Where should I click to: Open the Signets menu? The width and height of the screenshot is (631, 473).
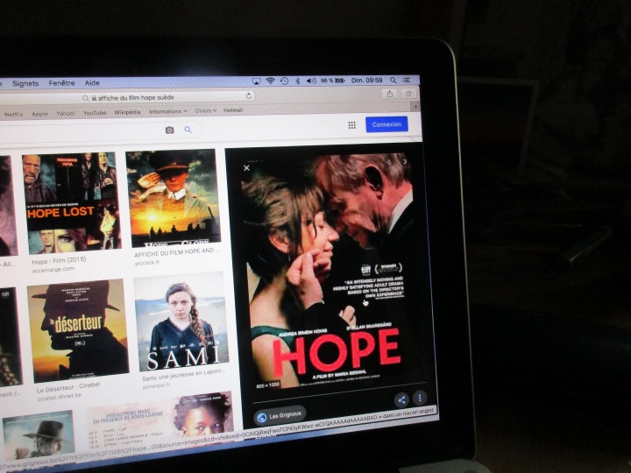[x=25, y=84]
